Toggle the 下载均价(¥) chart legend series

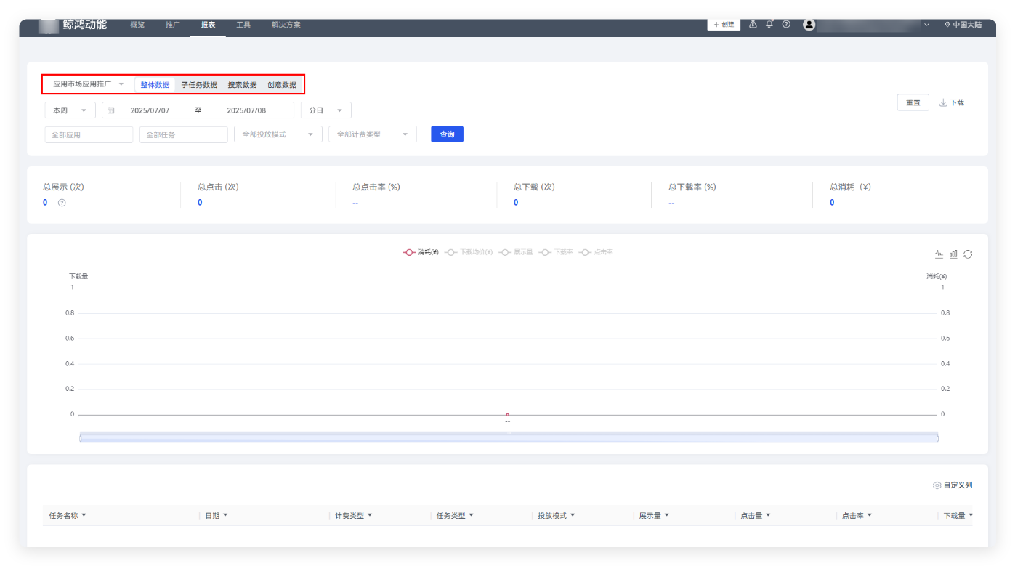point(469,252)
